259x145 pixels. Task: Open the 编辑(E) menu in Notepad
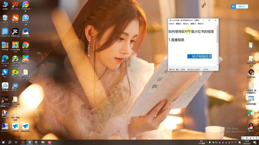pos(178,24)
